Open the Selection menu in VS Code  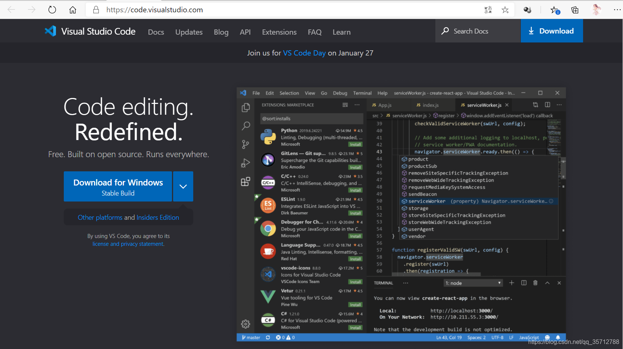tap(289, 93)
